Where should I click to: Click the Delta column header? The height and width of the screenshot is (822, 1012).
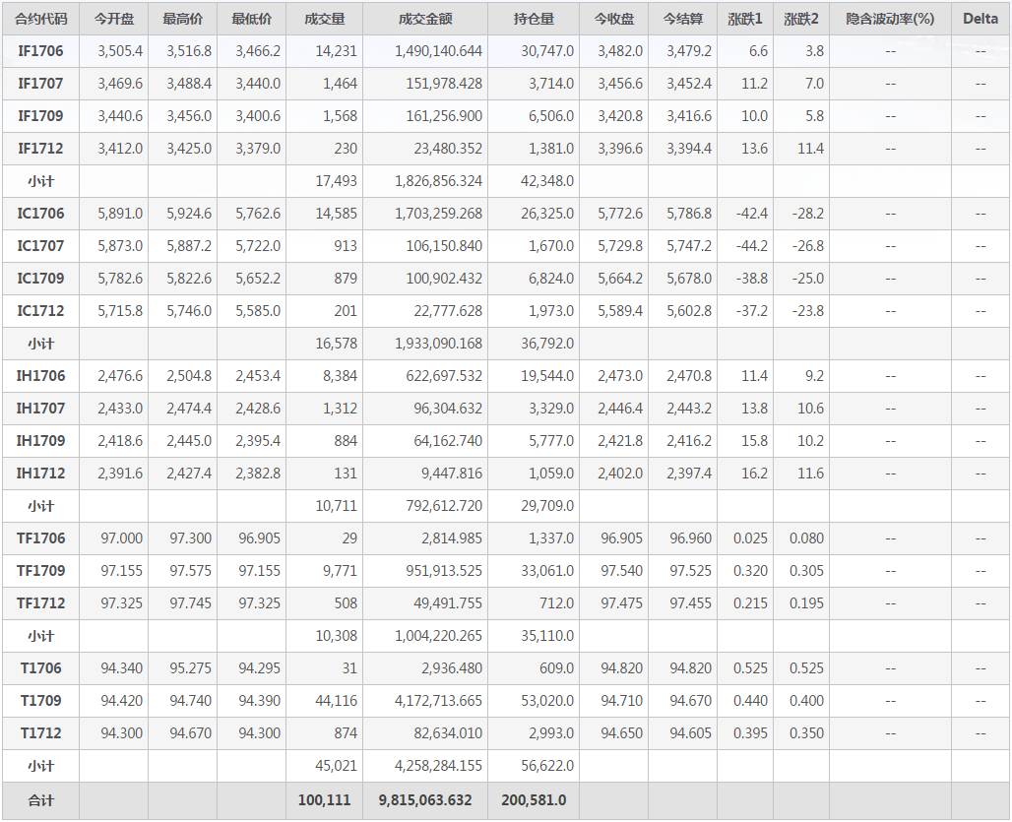coord(980,19)
